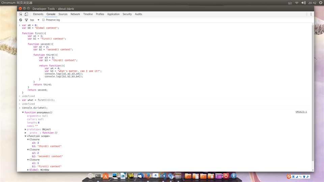Switch to the Profiles tab

pyautogui.click(x=100, y=14)
